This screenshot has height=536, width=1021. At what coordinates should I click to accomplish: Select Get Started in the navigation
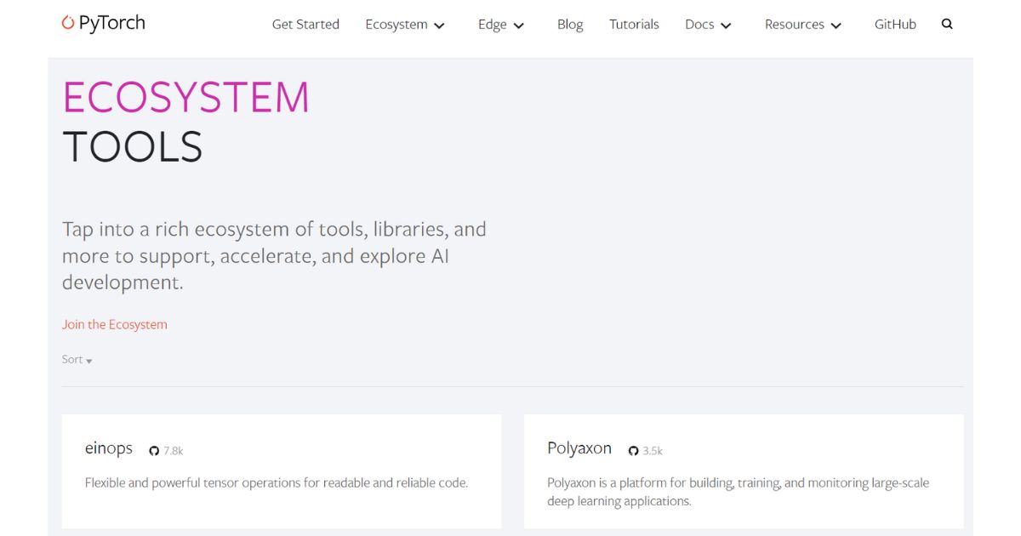(305, 24)
